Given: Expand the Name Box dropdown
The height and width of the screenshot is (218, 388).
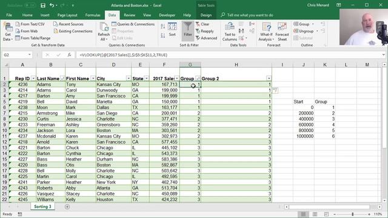Looking at the screenshot, I should (30, 55).
